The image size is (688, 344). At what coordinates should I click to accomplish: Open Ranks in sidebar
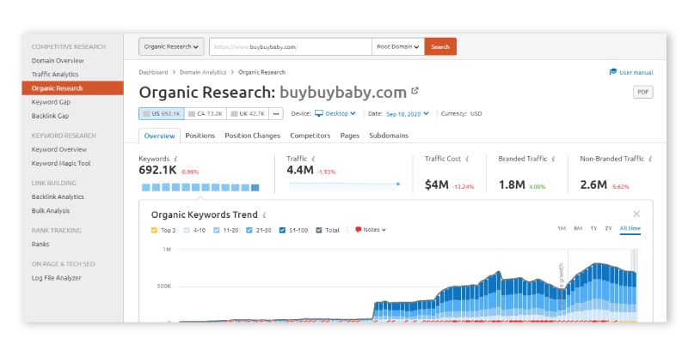[x=40, y=244]
